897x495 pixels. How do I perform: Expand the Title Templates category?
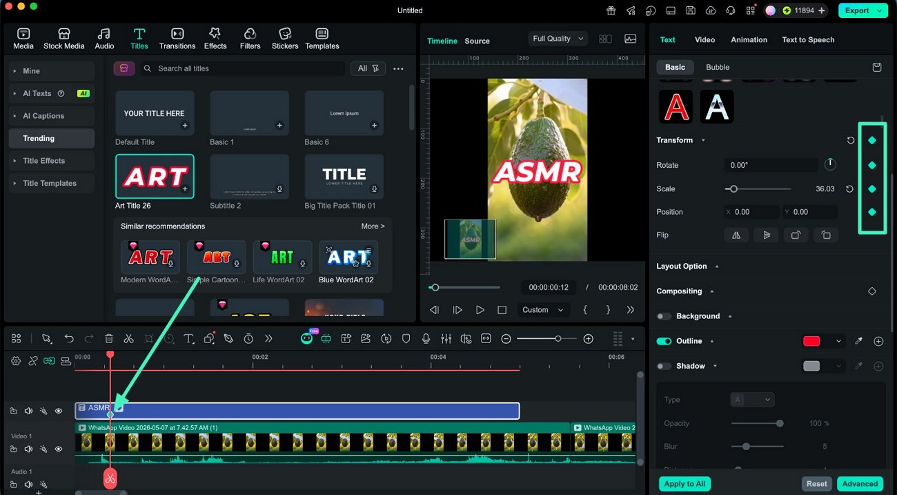click(52, 183)
